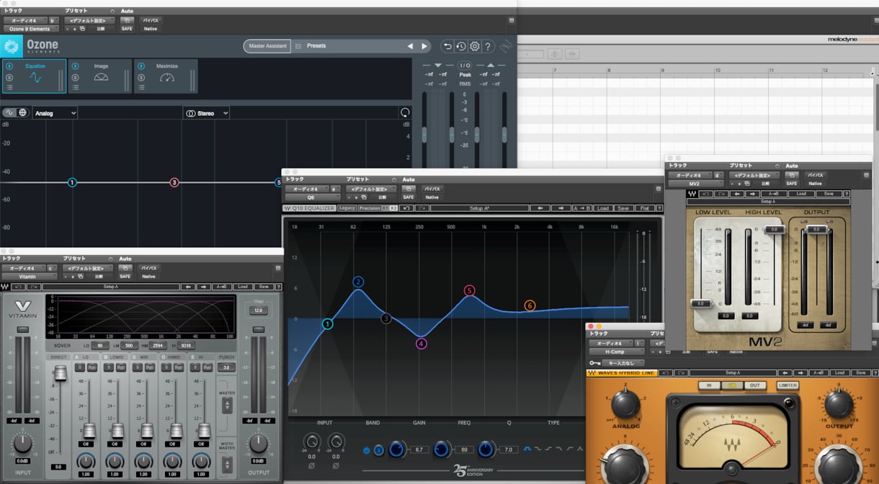Select Ozone EQ node 1
This screenshot has width=879, height=484.
pos(72,182)
